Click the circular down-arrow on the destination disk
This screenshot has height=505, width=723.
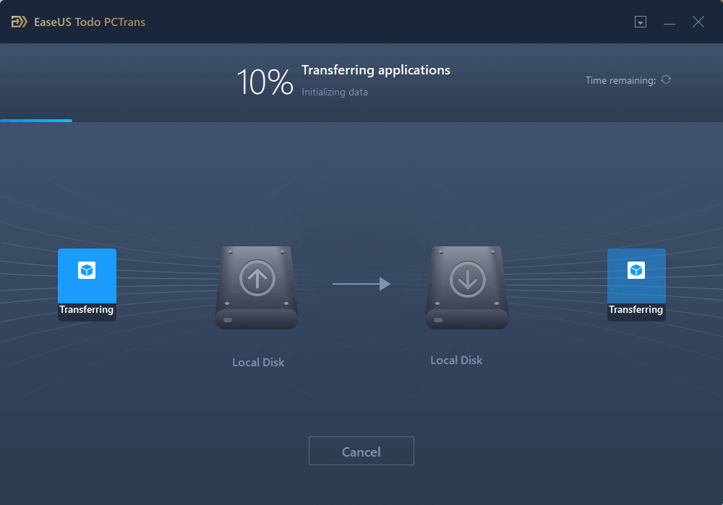466,278
